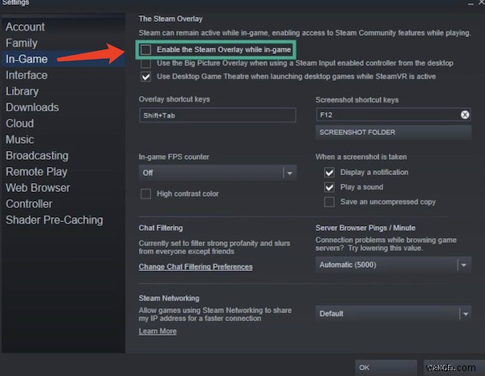485x376 pixels.
Task: Enable the Steam Overlay while in-game checkbox
Action: click(145, 50)
